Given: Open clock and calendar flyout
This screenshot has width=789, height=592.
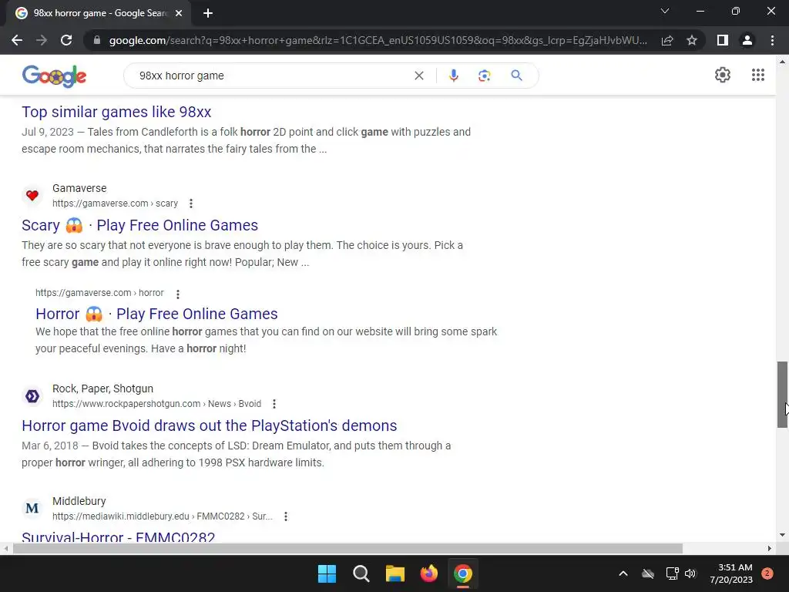Looking at the screenshot, I should click(731, 573).
